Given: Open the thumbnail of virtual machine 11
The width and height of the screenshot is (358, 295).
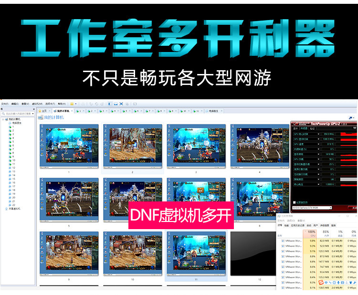Looking at the screenshot, I should (x=196, y=253).
